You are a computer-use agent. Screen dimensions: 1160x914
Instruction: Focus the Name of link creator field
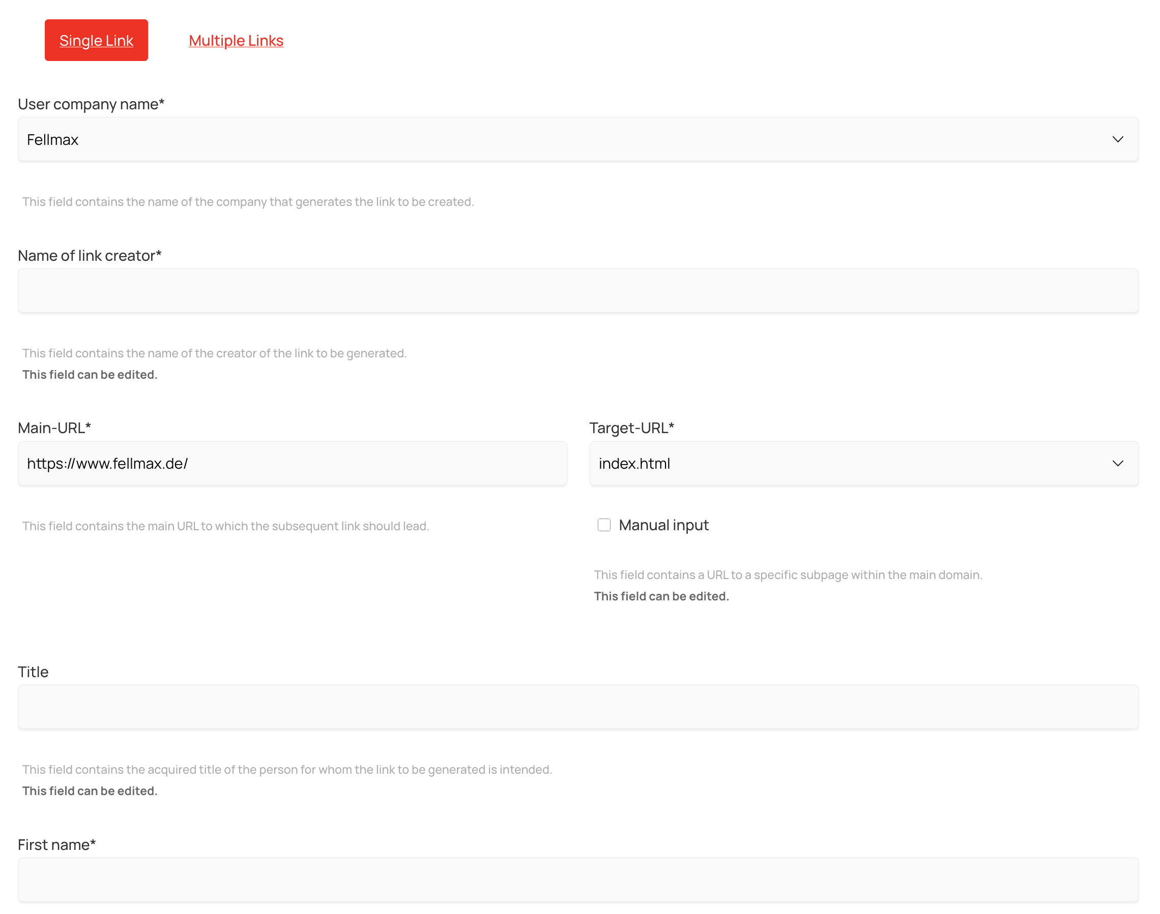point(578,291)
